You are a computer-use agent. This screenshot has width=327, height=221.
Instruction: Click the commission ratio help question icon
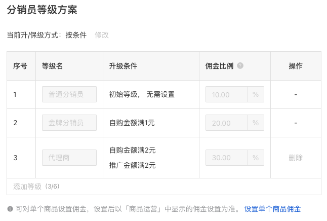tap(240, 66)
